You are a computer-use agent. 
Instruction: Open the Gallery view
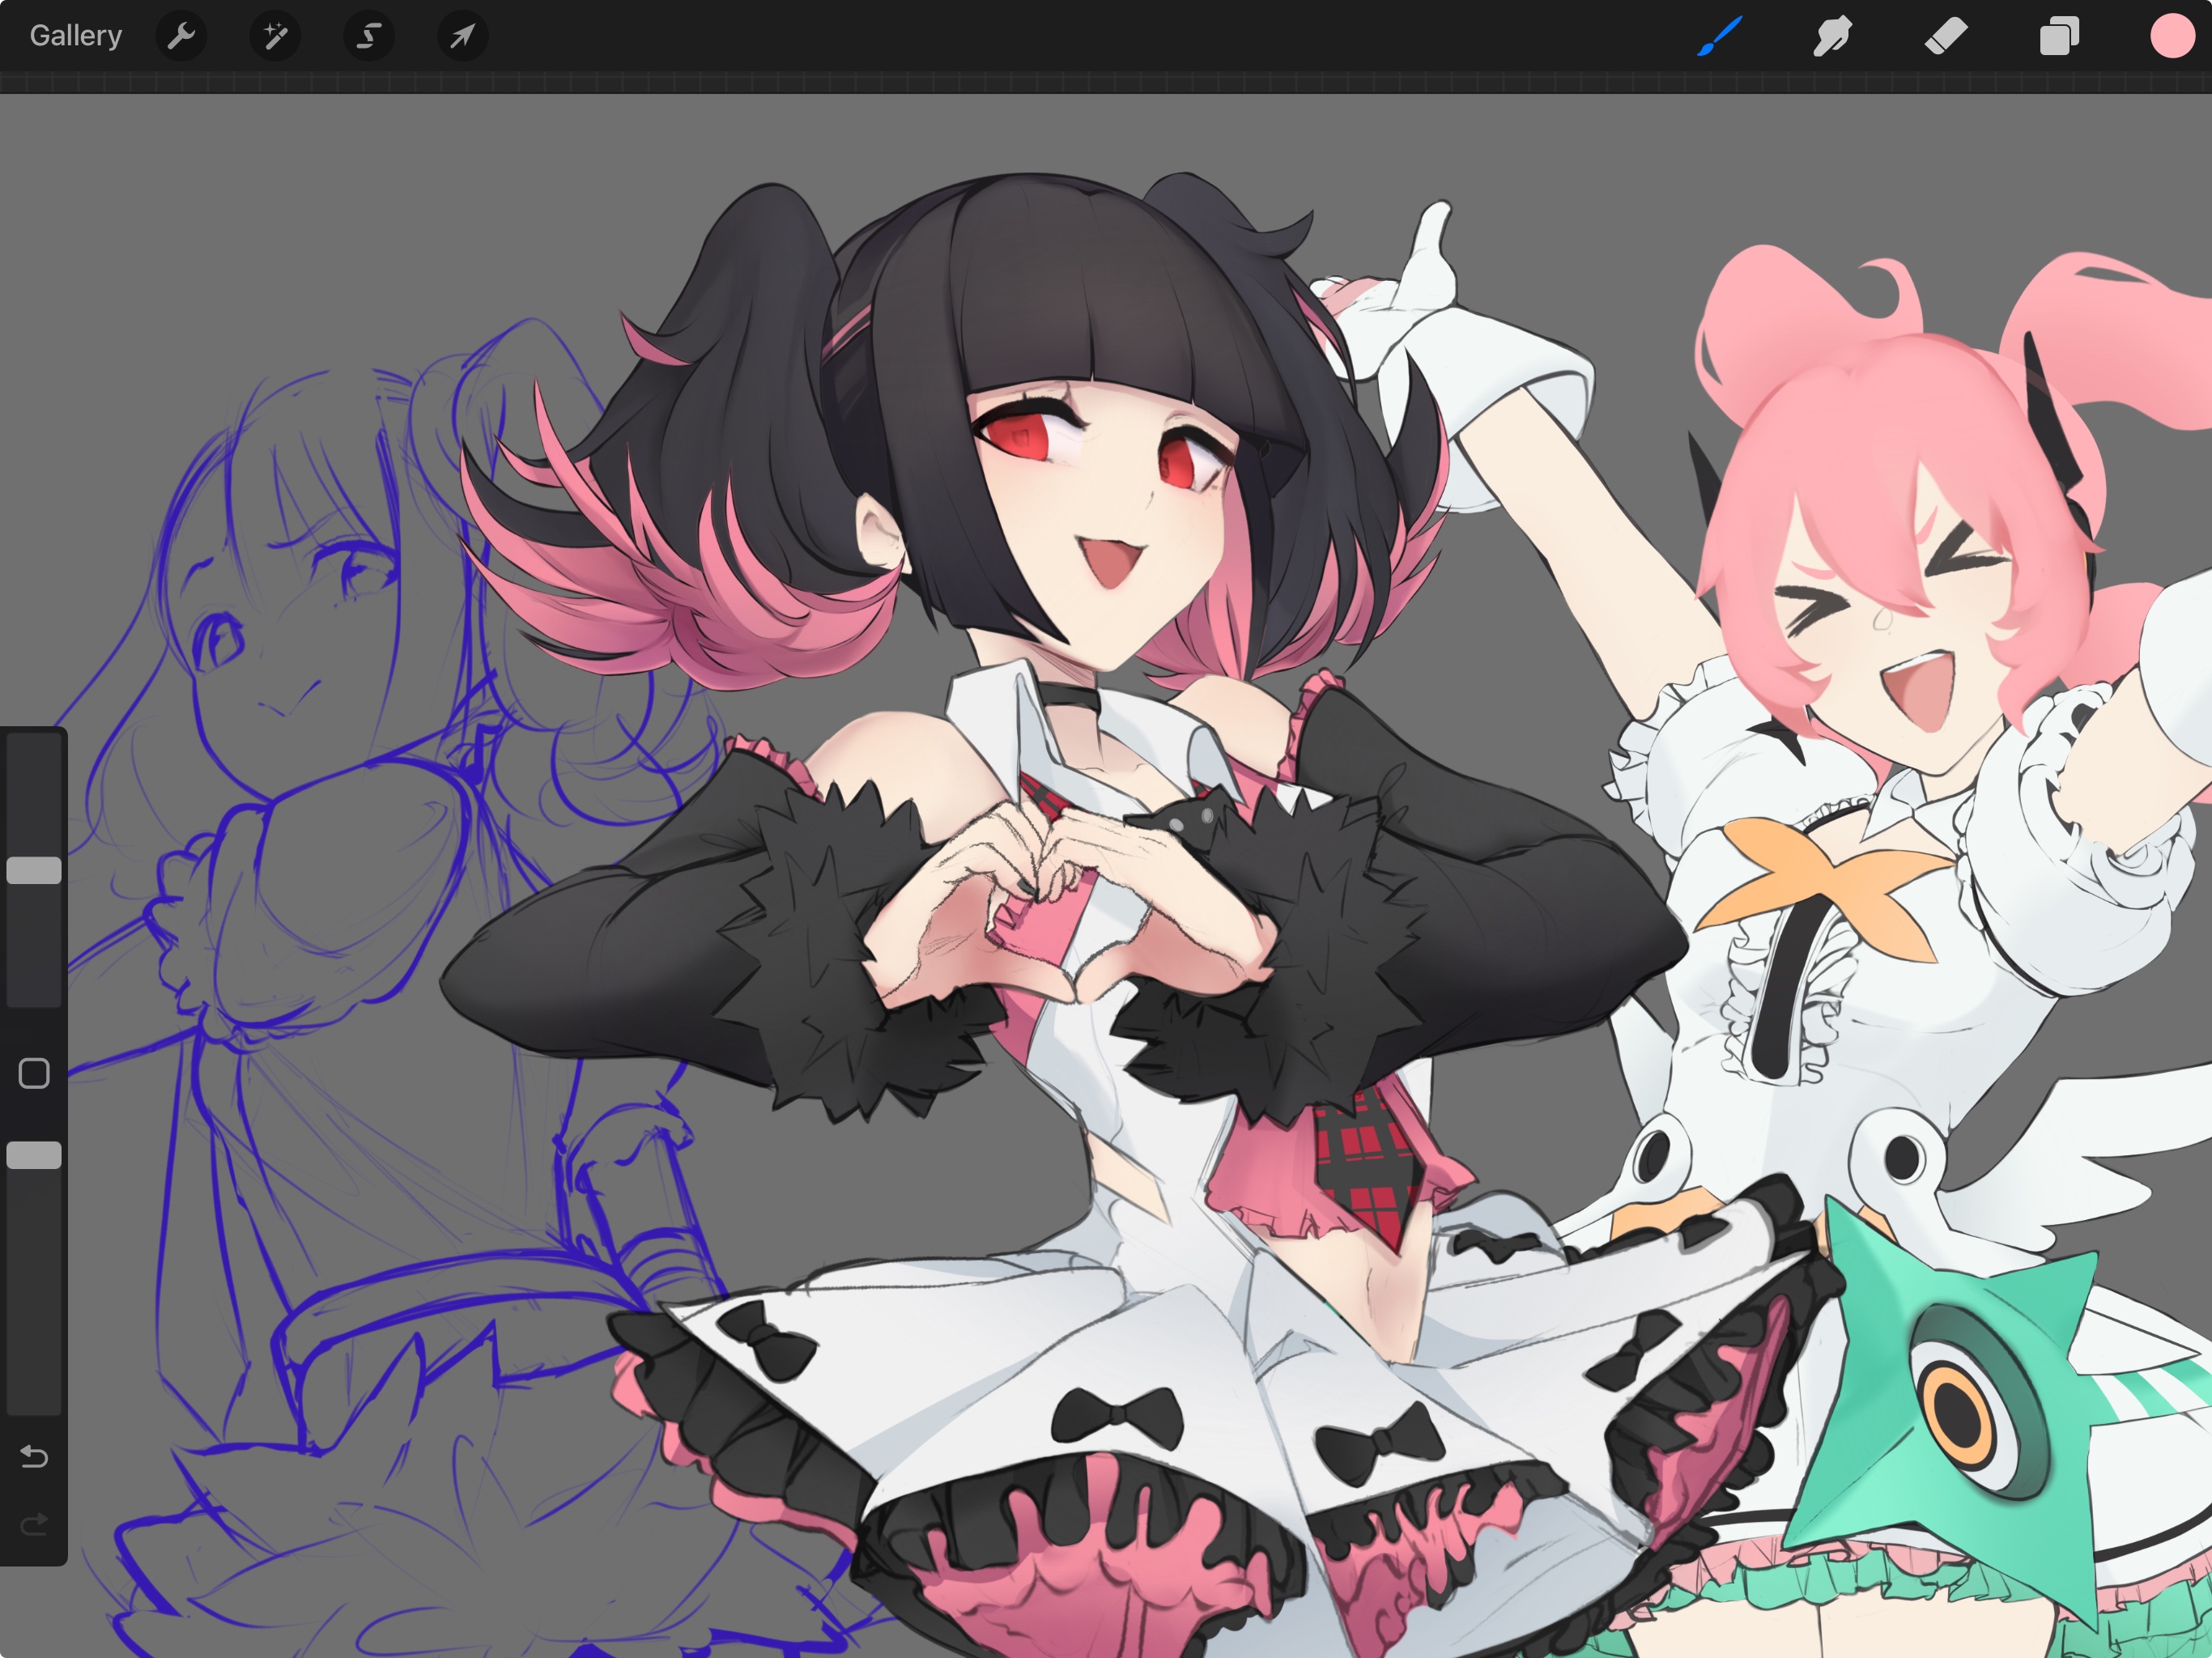[x=76, y=36]
